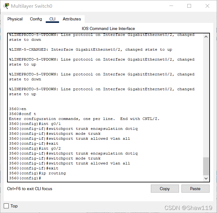The height and width of the screenshot is (213, 217).
Task: Enable the Top checkbox
Action: point(6,206)
